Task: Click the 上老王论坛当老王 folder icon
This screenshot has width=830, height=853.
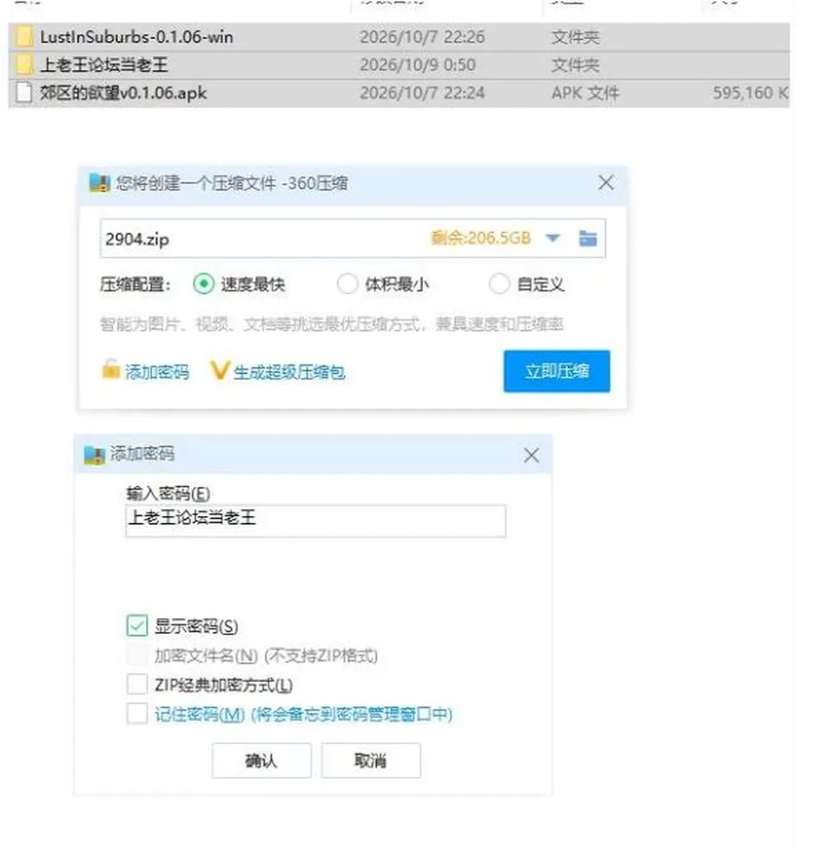Action: 24,65
